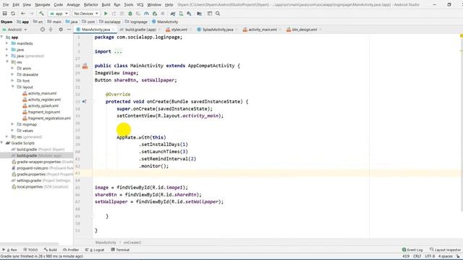
Task: Click the Collapse All icon in Project panel
Action: click(x=51, y=30)
